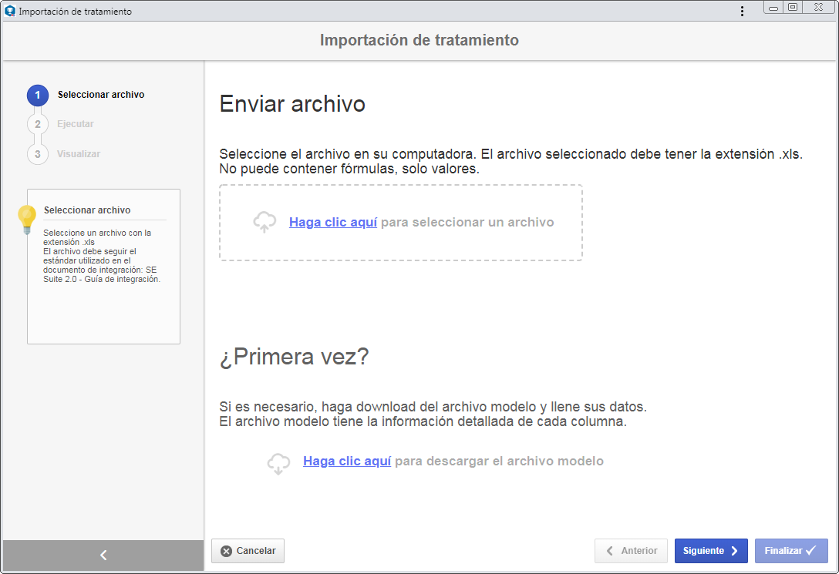This screenshot has width=839, height=574.
Task: Click the 'Visualizar' step label
Action: 79,154
